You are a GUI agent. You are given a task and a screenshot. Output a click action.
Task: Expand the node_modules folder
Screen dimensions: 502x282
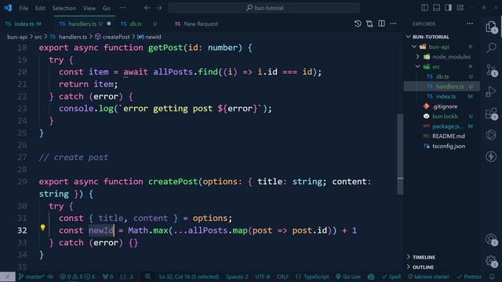point(418,56)
